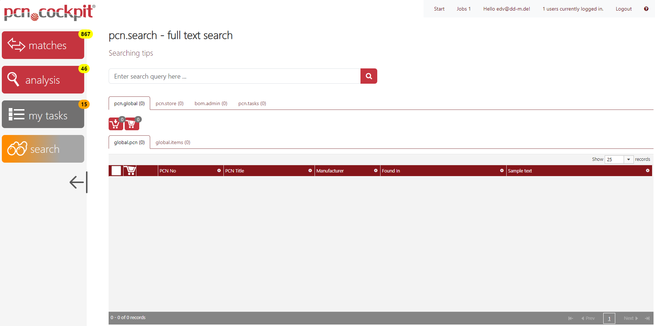Go to Start in the top navigation
Image resolution: width=655 pixels, height=326 pixels.
(439, 9)
